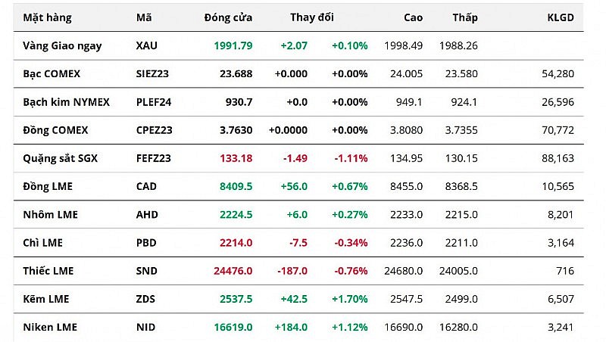Screen dimensions: 606x342
Task: Click the Nhôm LME commodity name
Action: tap(50, 215)
